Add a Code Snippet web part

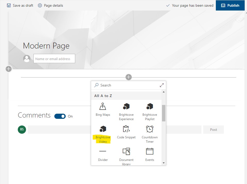(126, 132)
